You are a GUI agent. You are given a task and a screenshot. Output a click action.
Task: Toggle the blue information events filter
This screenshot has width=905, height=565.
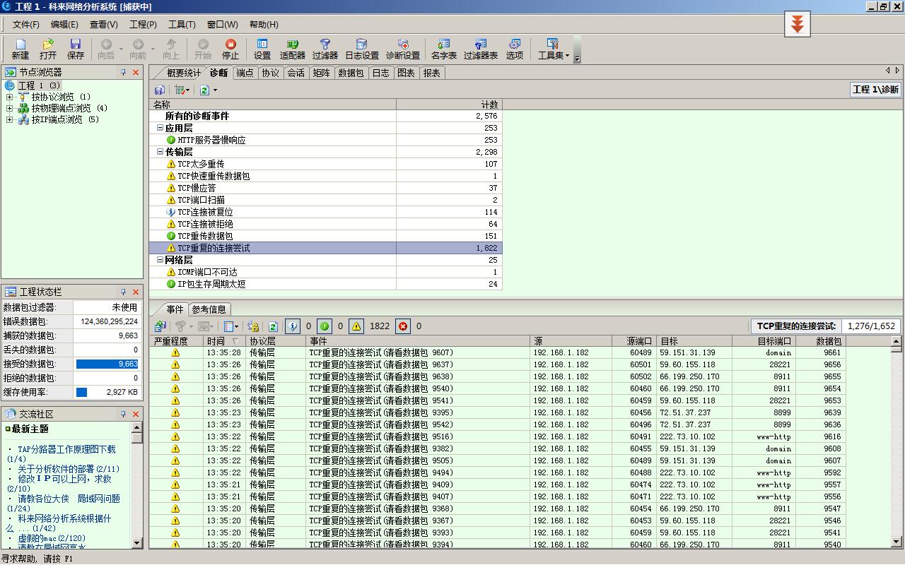pos(293,326)
